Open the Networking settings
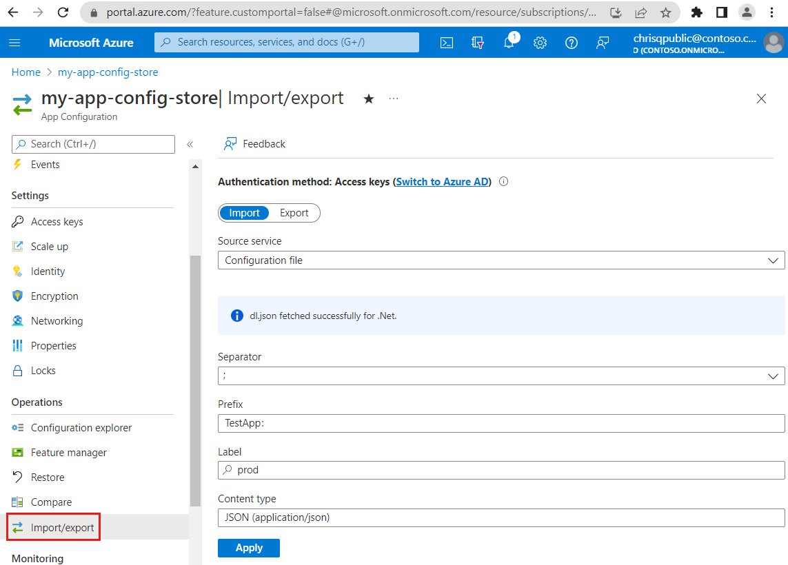The height and width of the screenshot is (565, 788). (x=56, y=320)
